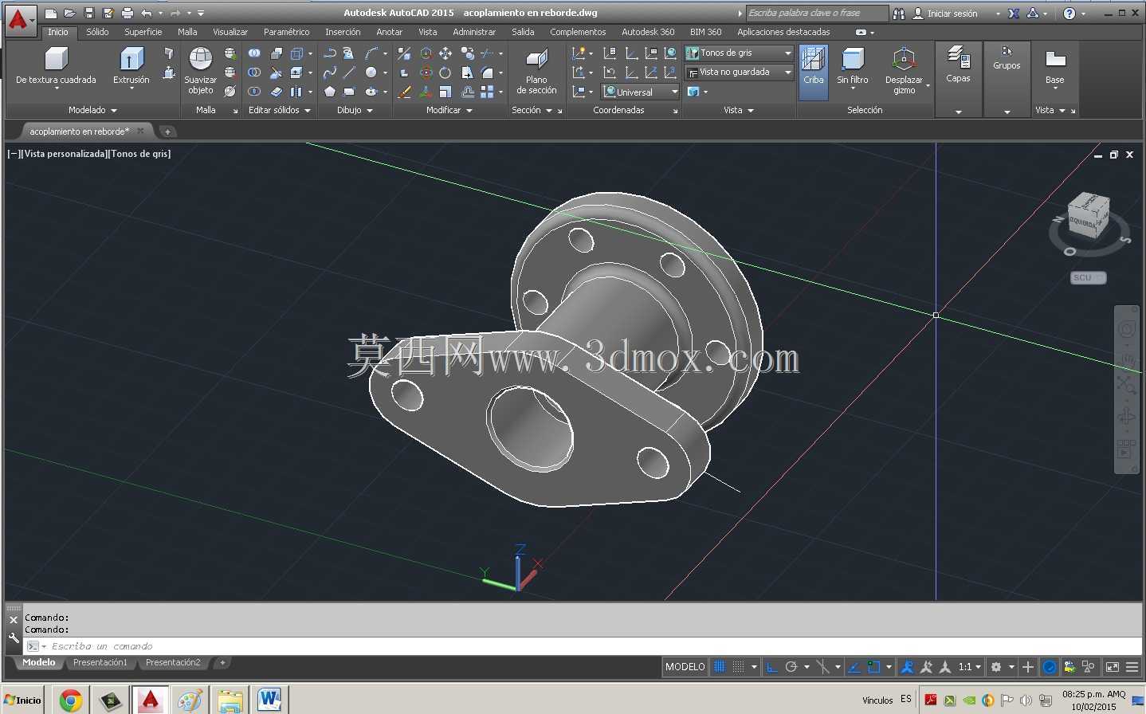Open the 1:1 annotation scale dropdown
The height and width of the screenshot is (714, 1146).
click(970, 667)
